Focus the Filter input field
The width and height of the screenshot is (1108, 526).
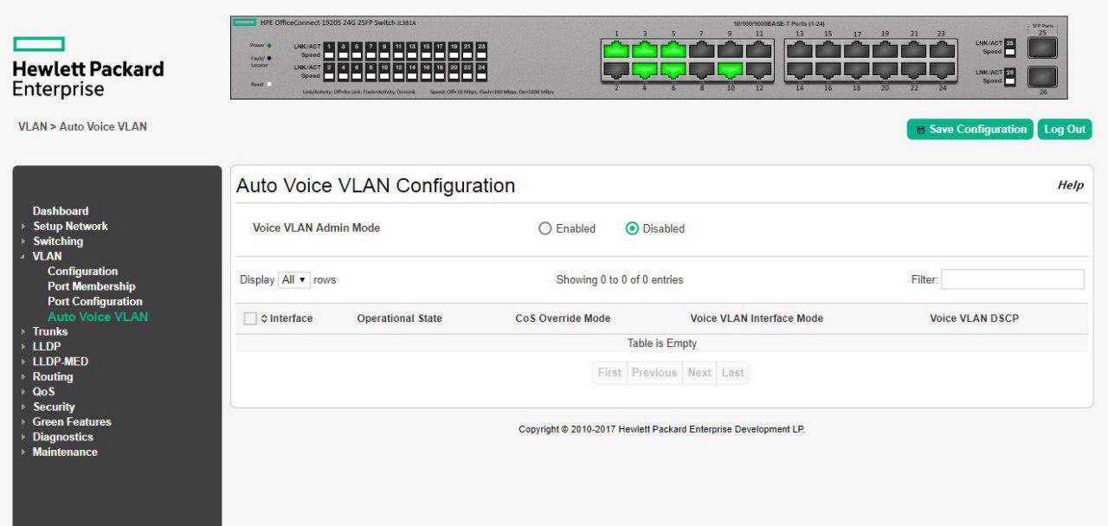(x=1013, y=279)
